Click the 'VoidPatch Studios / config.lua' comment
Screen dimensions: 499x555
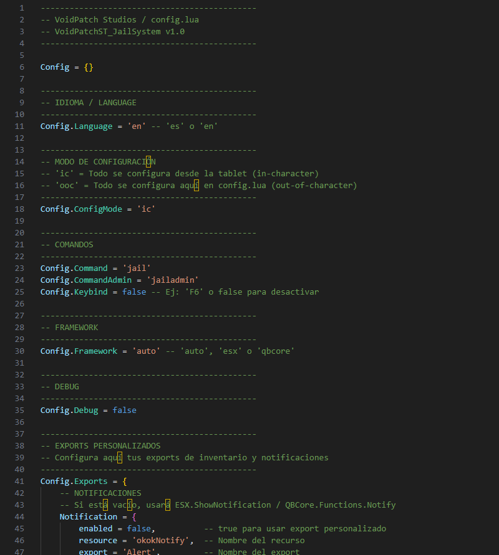(120, 19)
